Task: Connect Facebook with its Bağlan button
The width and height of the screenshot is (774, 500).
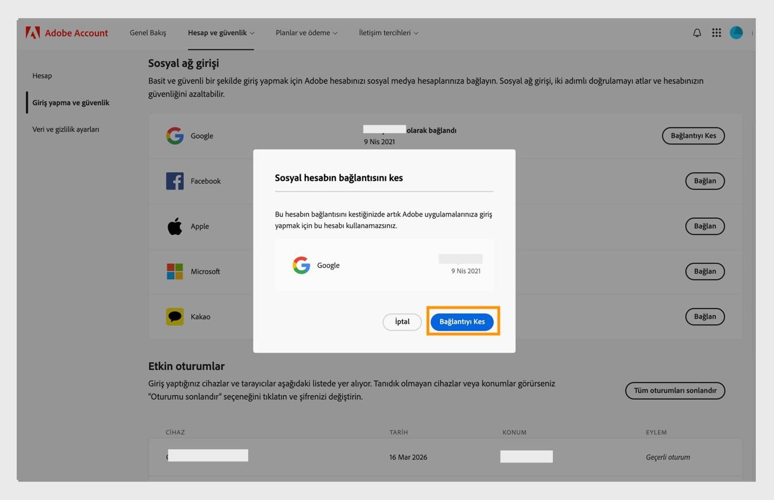Action: [705, 181]
